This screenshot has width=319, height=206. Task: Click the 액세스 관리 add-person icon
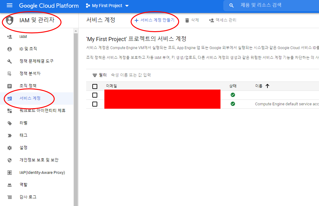click(211, 20)
